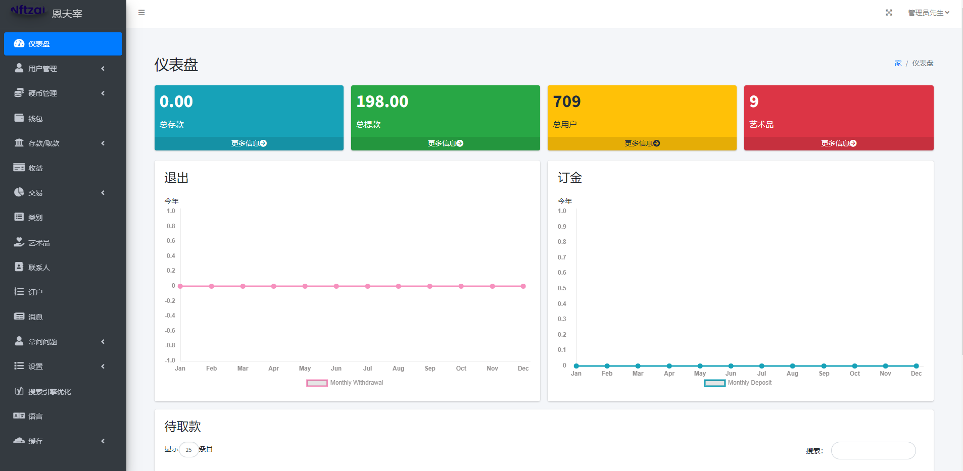
Task: Click the 语言 language icon
Action: point(19,416)
